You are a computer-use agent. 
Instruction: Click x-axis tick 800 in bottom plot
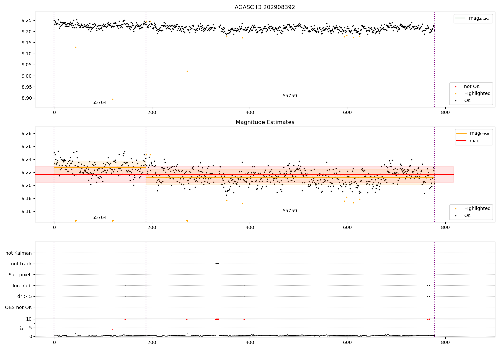445,342
